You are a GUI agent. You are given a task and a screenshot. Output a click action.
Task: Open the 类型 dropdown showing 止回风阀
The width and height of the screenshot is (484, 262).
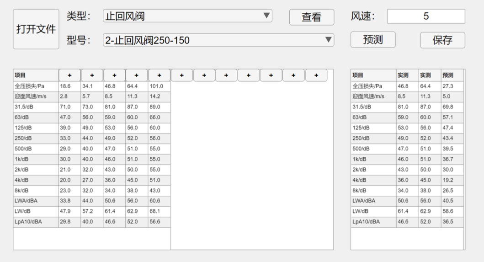click(187, 16)
